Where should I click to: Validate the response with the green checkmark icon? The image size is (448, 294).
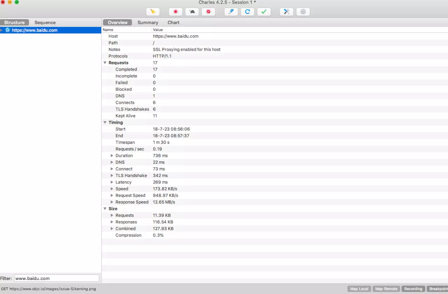tap(264, 12)
